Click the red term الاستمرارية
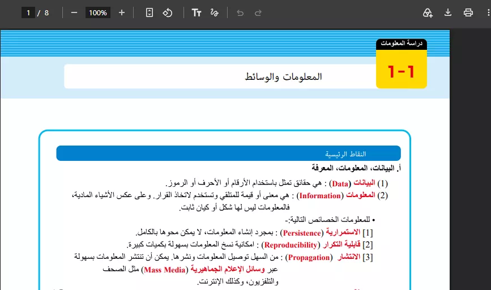This screenshot has height=290, width=491. point(343,232)
